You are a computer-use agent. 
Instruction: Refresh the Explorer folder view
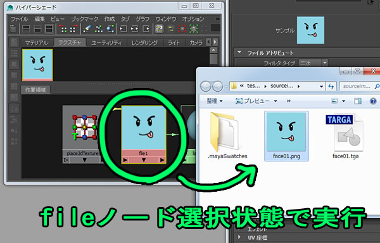[x=331, y=86]
